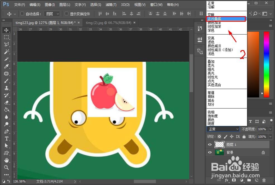Choose 正片叠底 blend mode
This screenshot has height=185, width=275.
click(x=226, y=19)
